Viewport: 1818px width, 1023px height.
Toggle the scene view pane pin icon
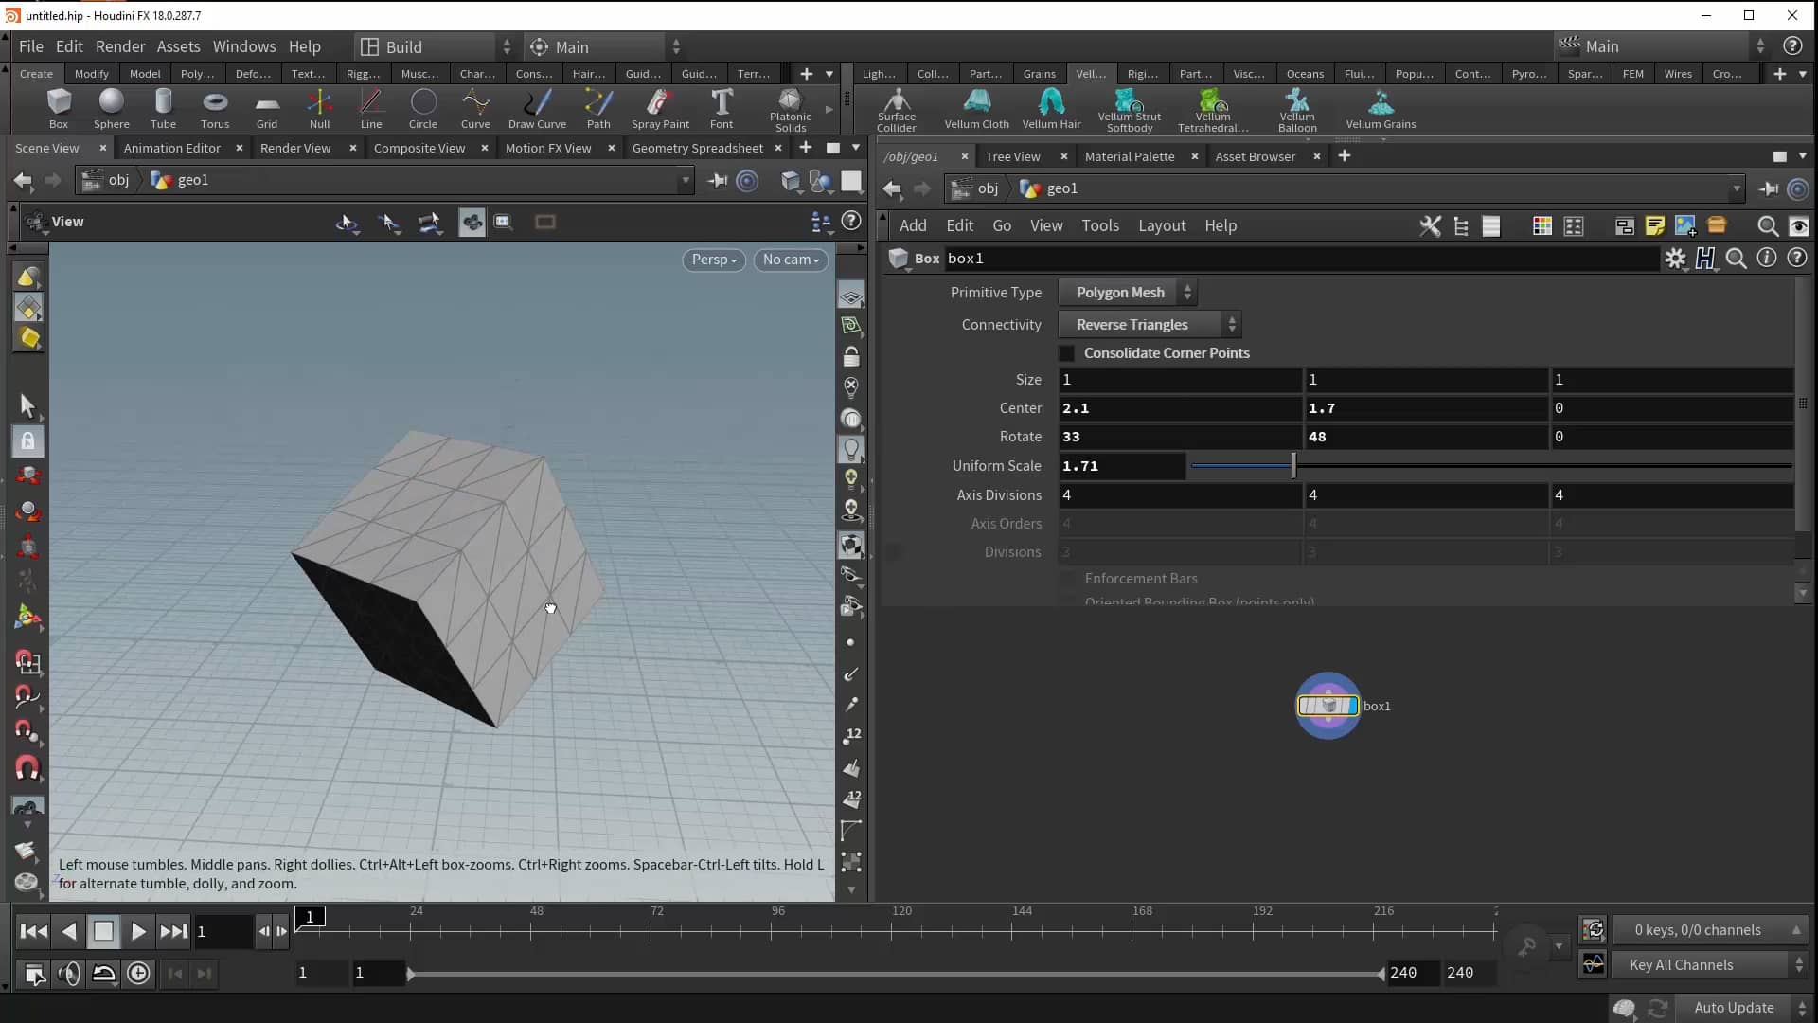pos(717,180)
